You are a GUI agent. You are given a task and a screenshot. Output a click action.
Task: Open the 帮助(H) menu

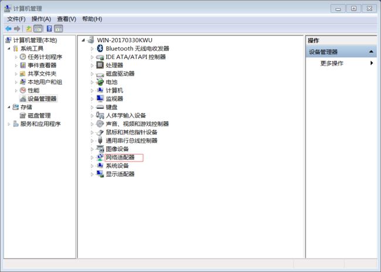[x=92, y=19]
